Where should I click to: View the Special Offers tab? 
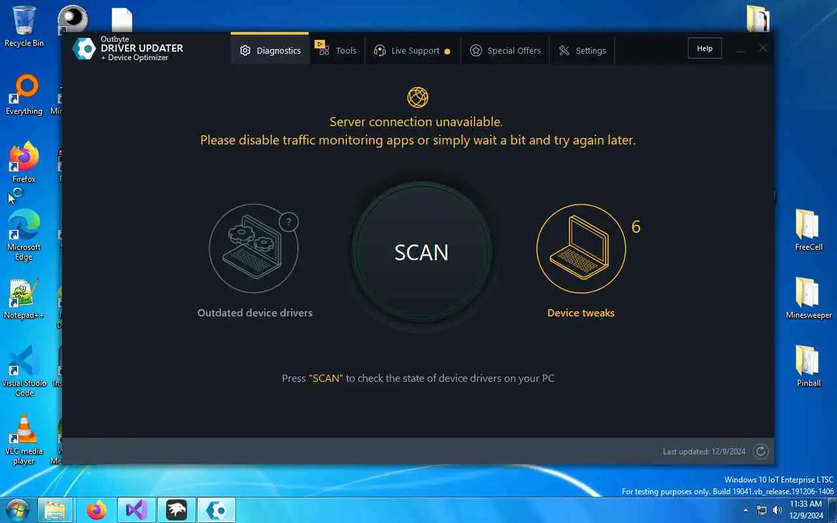[x=505, y=50]
